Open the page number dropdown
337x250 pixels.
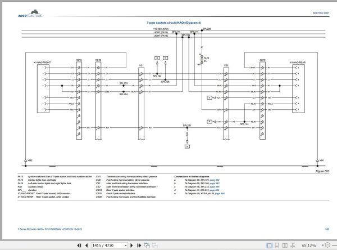(125, 245)
